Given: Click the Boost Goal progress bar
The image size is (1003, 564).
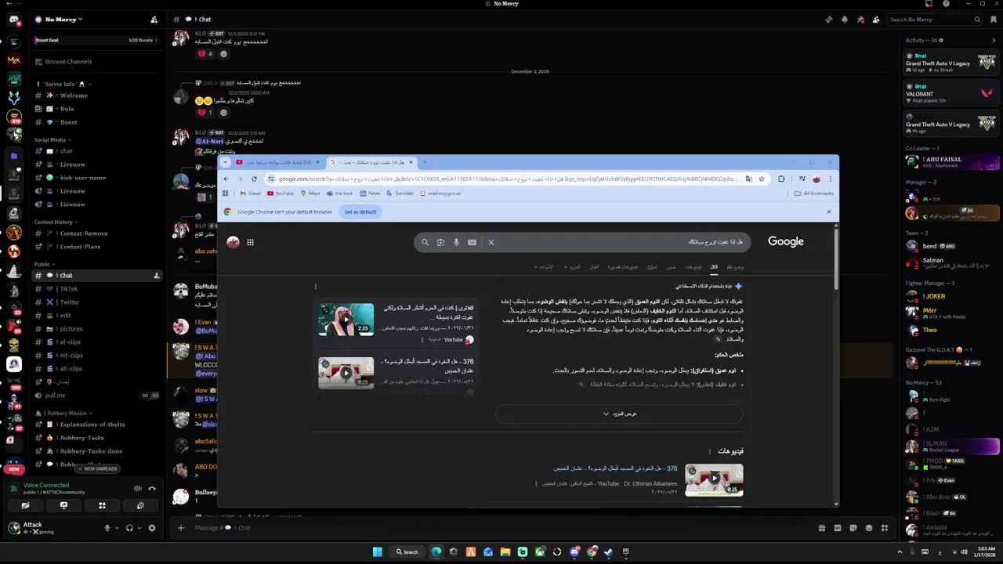Looking at the screenshot, I should click(x=97, y=40).
